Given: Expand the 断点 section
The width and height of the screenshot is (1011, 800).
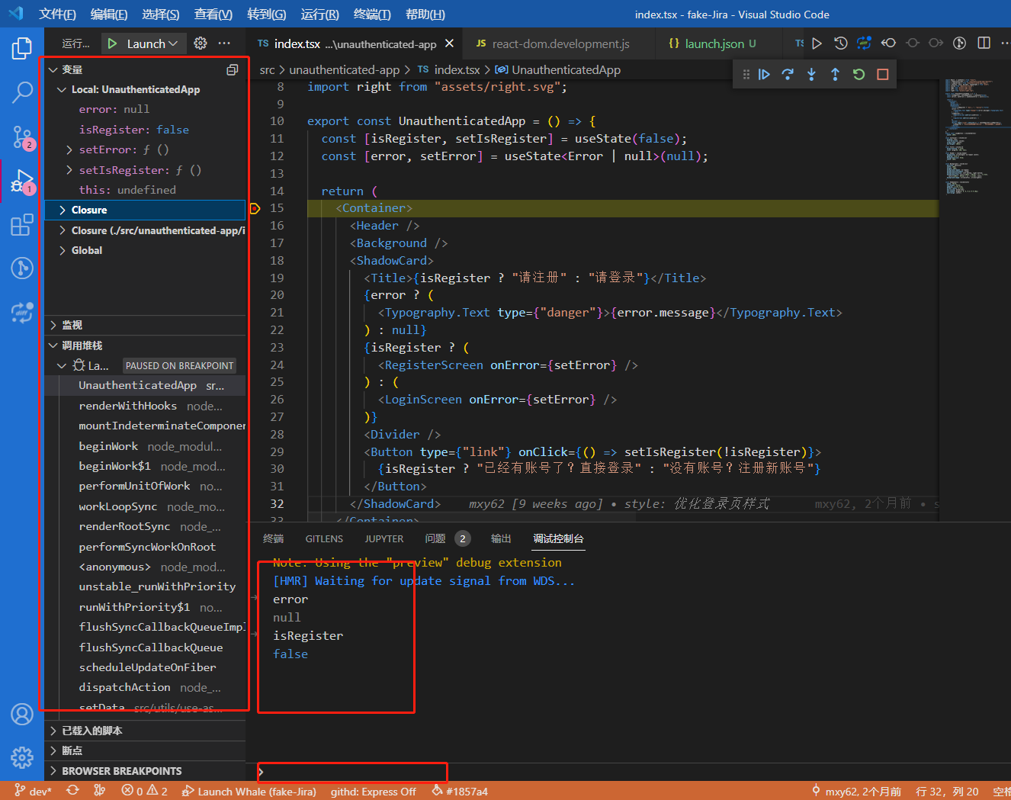Looking at the screenshot, I should (145, 750).
